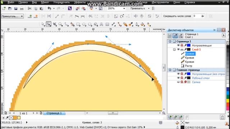The height and width of the screenshot is (129, 230).
Task: Toggle printing for Слой 1 layer
Action: click(182, 49)
